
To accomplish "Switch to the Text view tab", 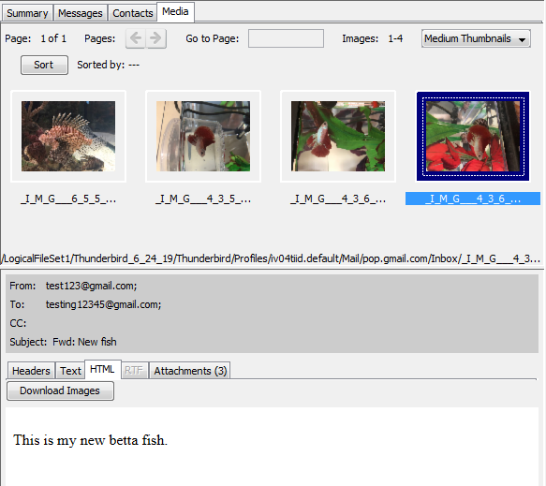I will coord(70,371).
